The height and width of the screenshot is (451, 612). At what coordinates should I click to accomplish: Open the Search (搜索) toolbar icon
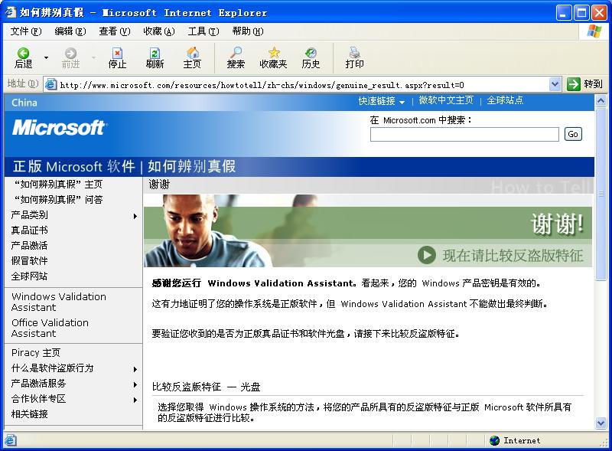[x=236, y=53]
